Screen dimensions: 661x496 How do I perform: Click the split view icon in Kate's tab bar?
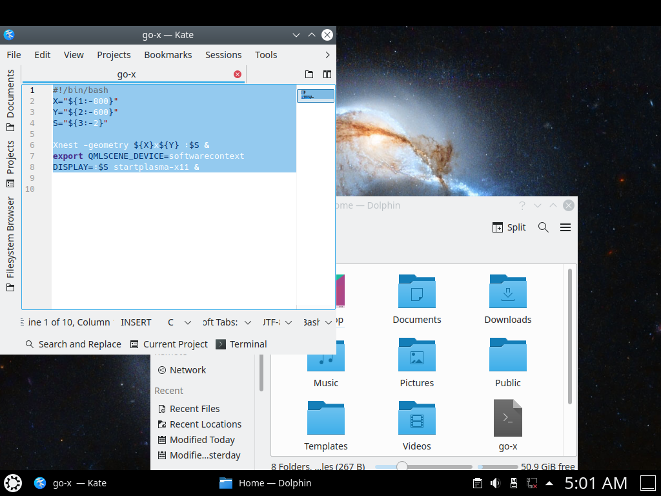[327, 74]
